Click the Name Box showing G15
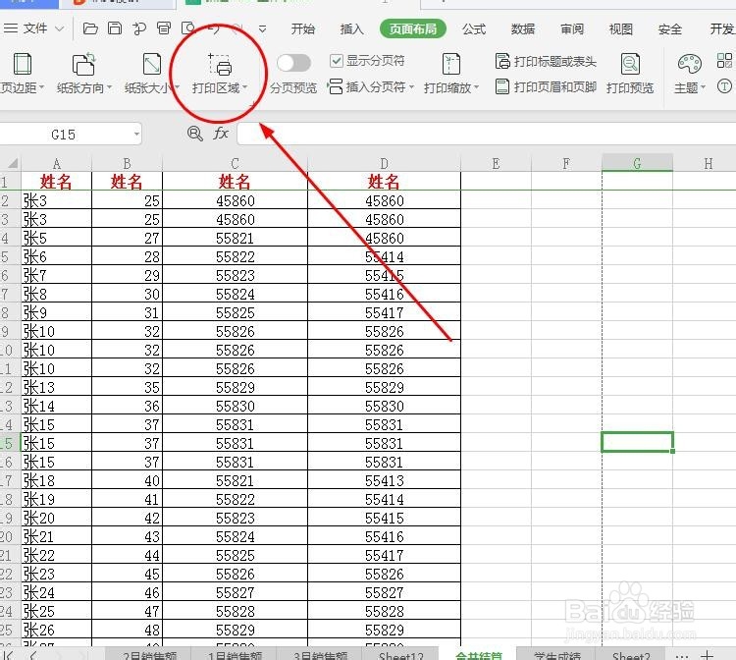The height and width of the screenshot is (660, 736). pyautogui.click(x=64, y=135)
